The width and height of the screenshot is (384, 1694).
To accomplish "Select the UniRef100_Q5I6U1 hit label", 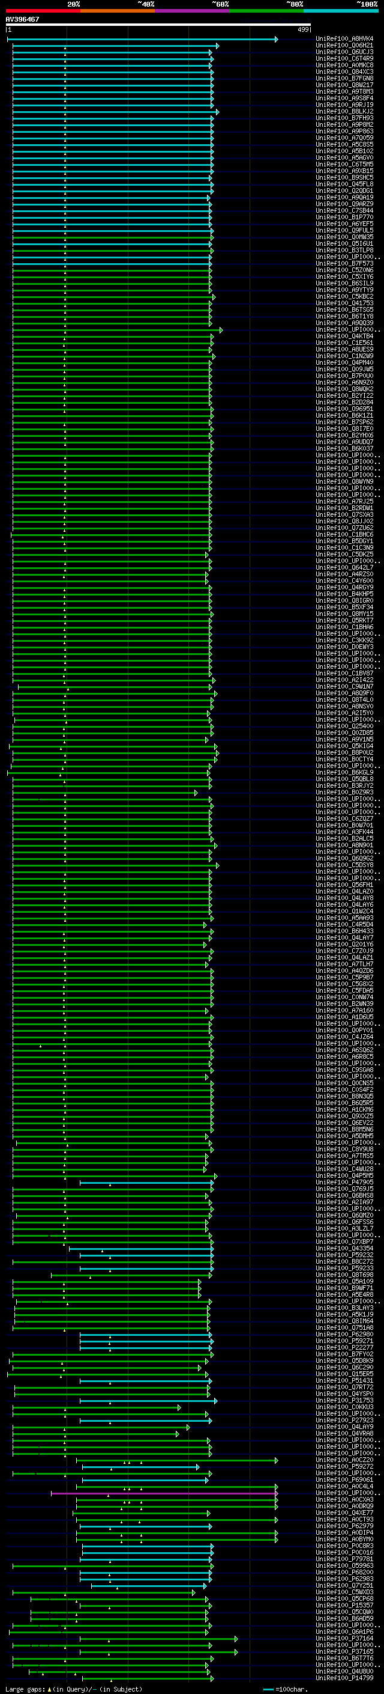I will [x=344, y=243].
